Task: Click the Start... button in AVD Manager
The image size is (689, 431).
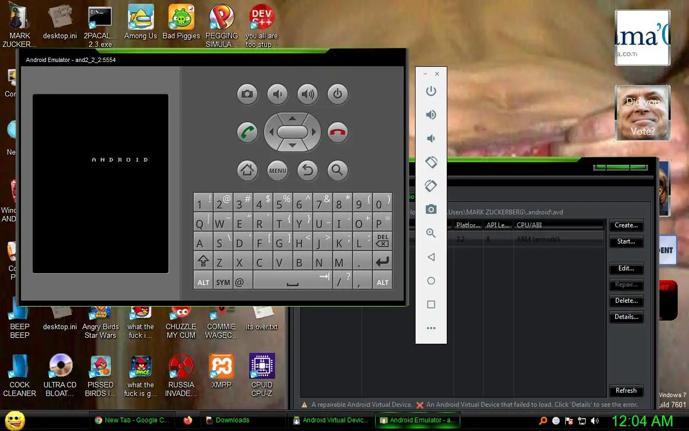Action: point(626,241)
